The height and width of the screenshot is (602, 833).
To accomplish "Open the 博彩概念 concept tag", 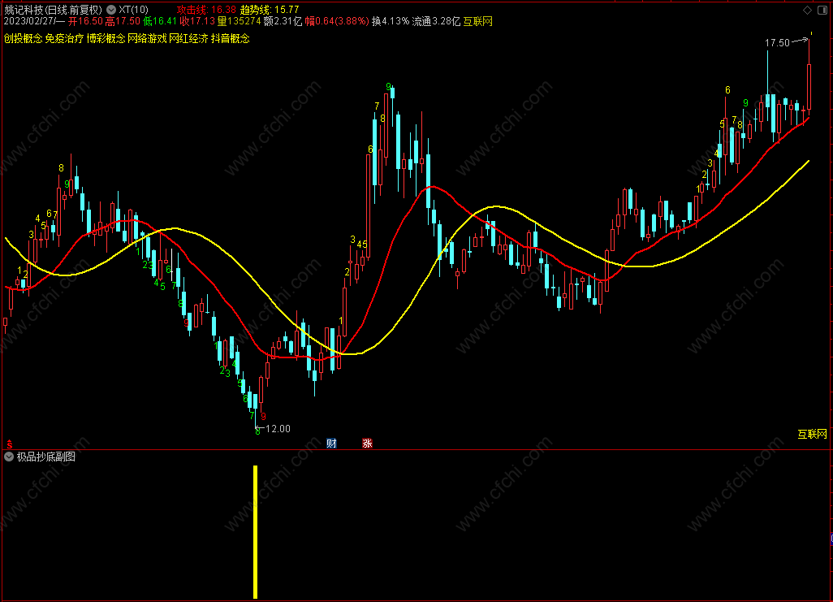I will coord(106,38).
